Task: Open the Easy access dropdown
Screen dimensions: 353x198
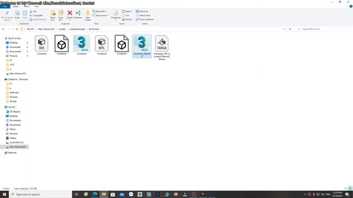Action: tap(100, 15)
